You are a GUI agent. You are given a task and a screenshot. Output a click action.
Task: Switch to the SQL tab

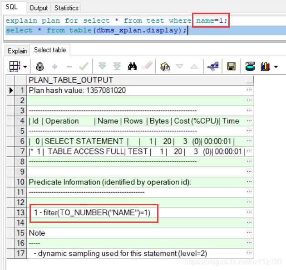[x=12, y=7]
